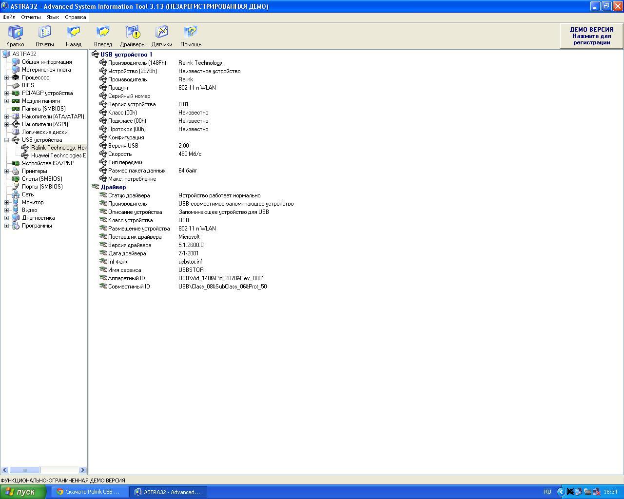Click the Имя сервиса value USBSTOR
624x499 pixels.
[191, 270]
